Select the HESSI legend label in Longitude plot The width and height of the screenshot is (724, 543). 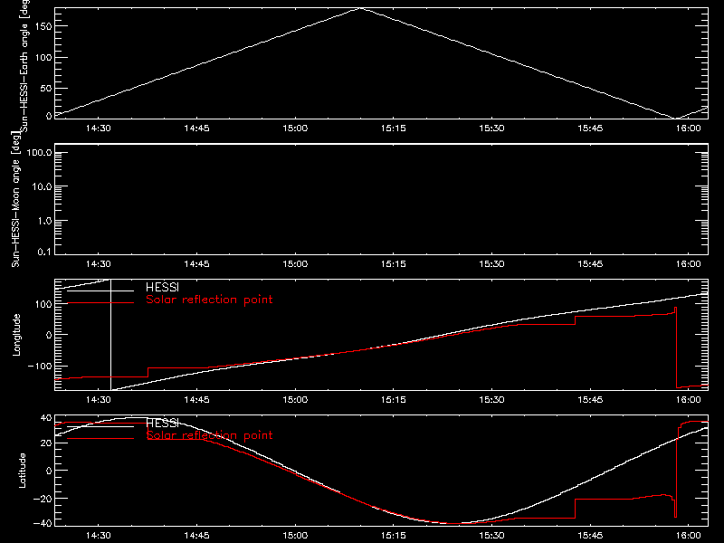tap(162, 288)
